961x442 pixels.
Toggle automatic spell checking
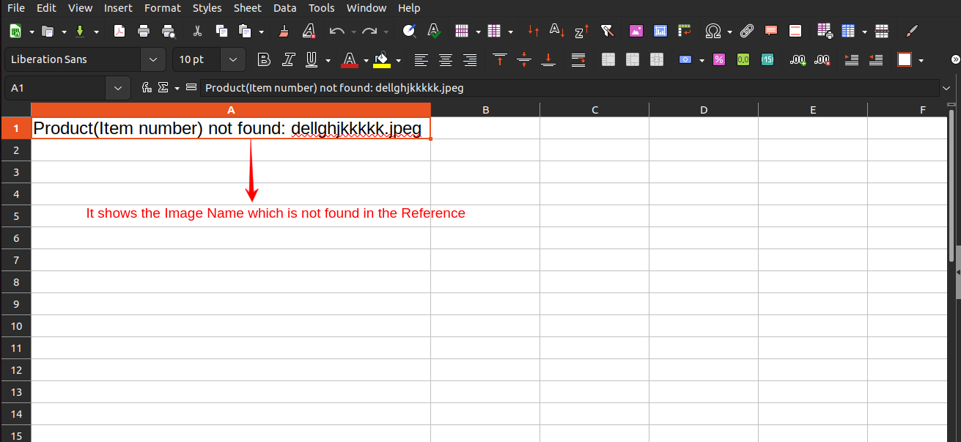(433, 30)
